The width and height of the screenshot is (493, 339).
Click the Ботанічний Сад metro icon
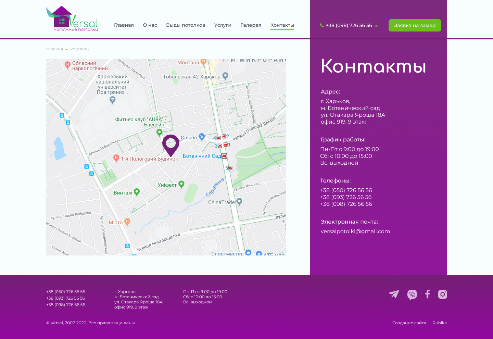(224, 156)
